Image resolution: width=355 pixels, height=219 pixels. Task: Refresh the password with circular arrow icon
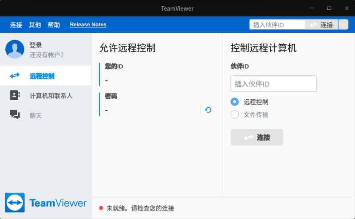208,110
